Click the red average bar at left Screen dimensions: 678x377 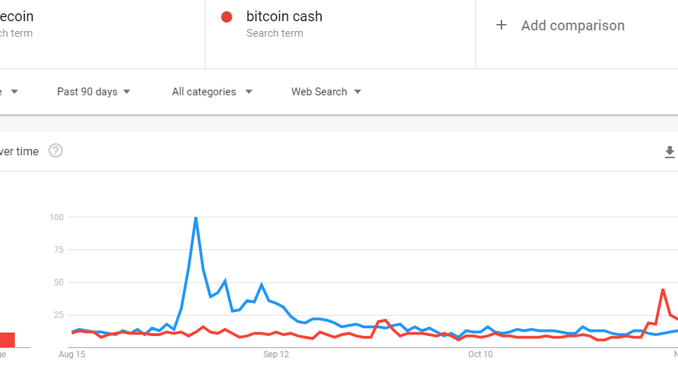click(x=7, y=340)
